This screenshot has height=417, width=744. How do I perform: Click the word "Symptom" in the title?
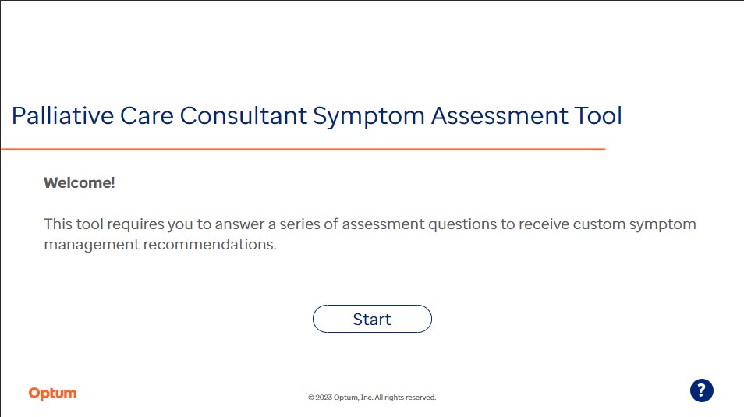click(369, 117)
